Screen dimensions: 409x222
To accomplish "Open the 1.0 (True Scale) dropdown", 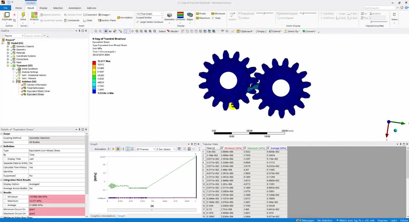I will 150,14.
